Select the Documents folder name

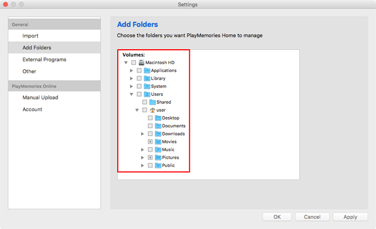point(174,126)
